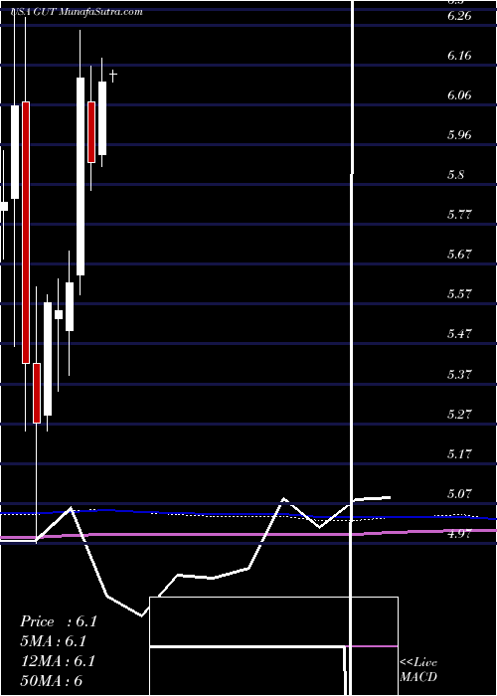Click the 50MA : 6 readout
The width and height of the screenshot is (497, 696).
(52, 680)
